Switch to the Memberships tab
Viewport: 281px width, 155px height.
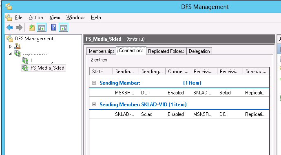click(102, 51)
